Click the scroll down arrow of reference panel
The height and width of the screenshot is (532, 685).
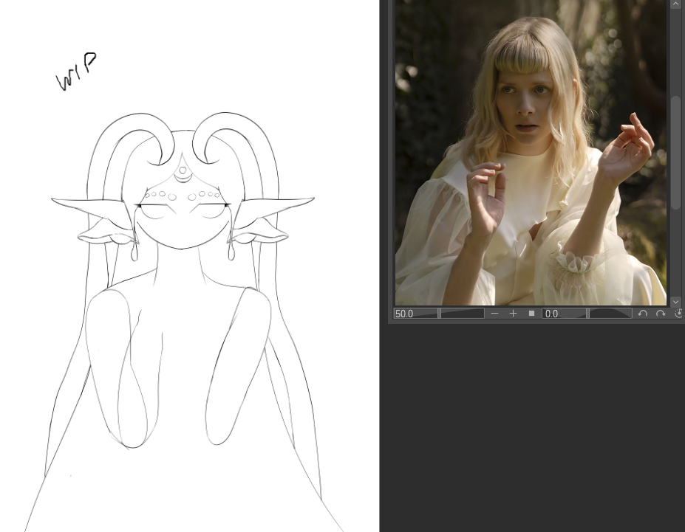tap(675, 302)
